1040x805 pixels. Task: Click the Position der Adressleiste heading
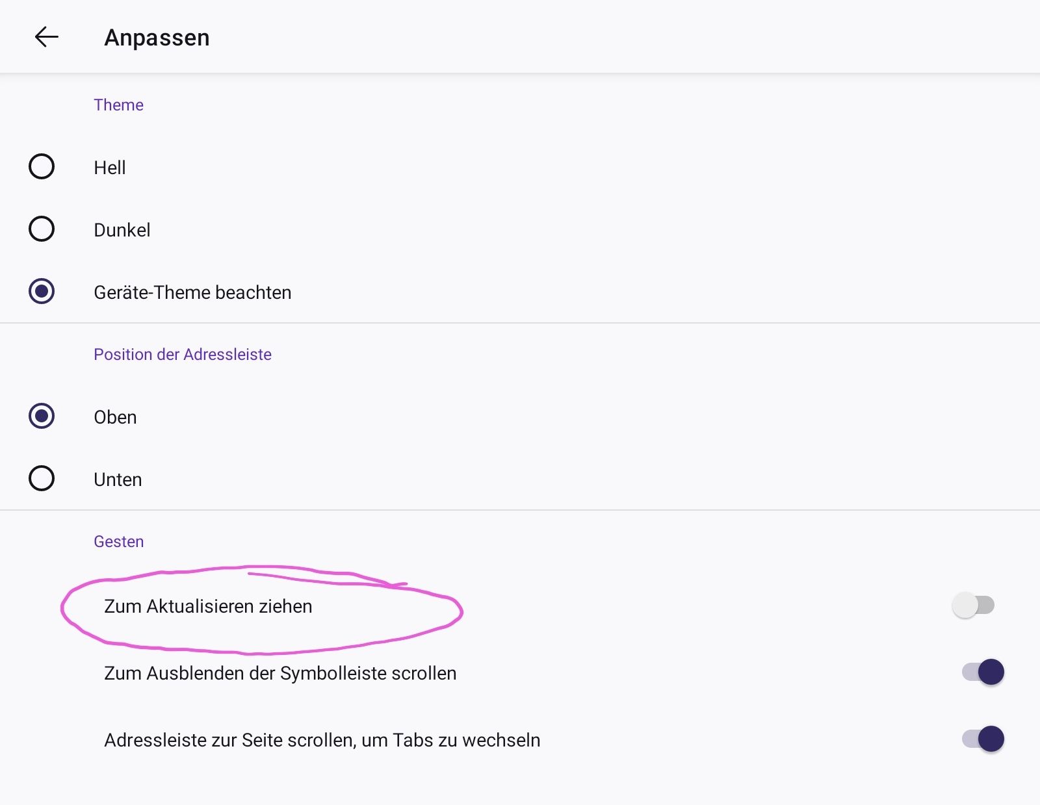click(x=183, y=354)
